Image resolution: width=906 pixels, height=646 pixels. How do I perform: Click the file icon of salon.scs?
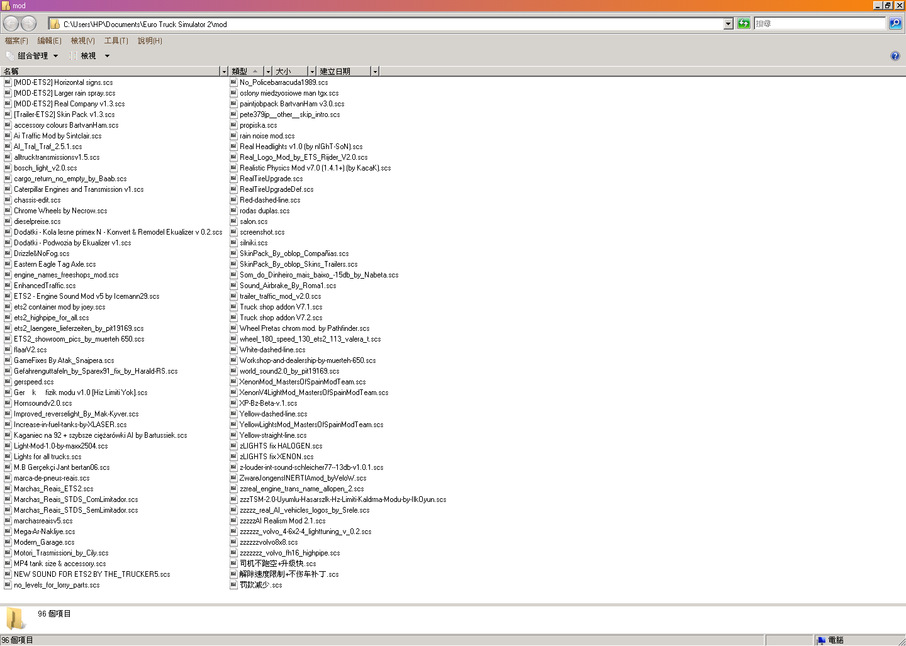tap(233, 221)
